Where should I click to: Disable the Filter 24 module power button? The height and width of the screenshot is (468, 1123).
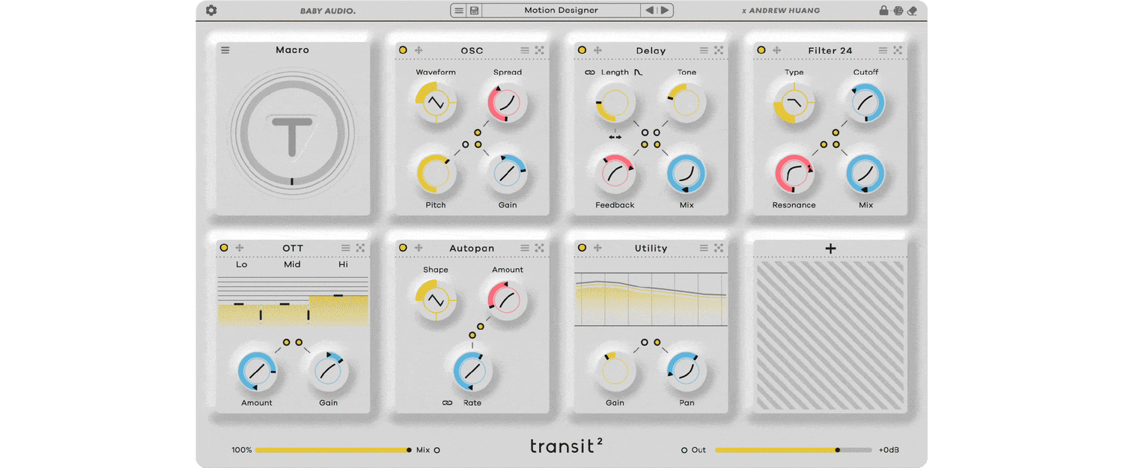coord(761,50)
